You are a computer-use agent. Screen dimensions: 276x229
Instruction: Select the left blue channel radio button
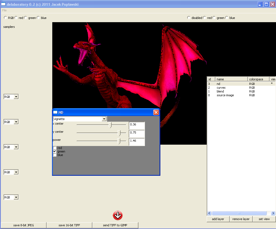(38, 18)
